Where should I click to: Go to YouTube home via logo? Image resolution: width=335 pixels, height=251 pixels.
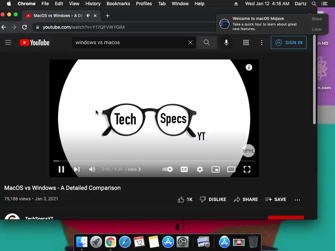(35, 43)
